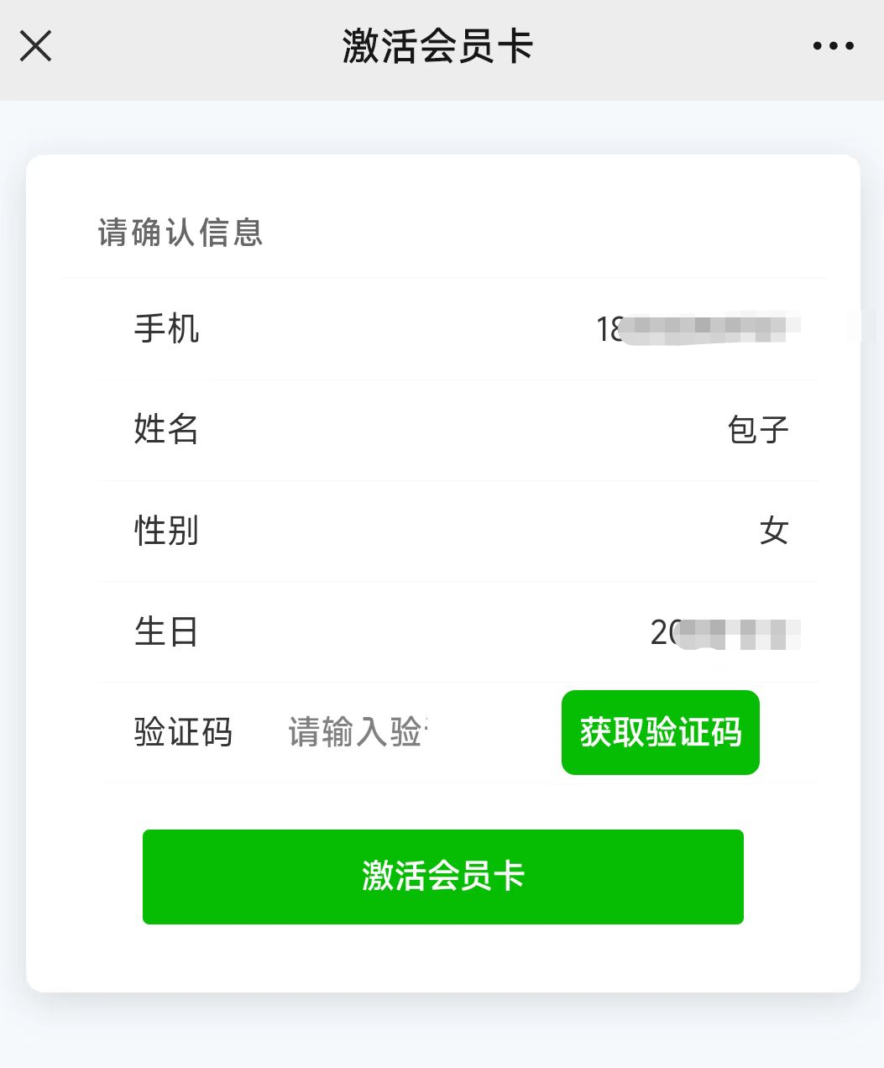This screenshot has height=1068, width=884.
Task: Click the 手机 field label
Action: click(x=166, y=328)
